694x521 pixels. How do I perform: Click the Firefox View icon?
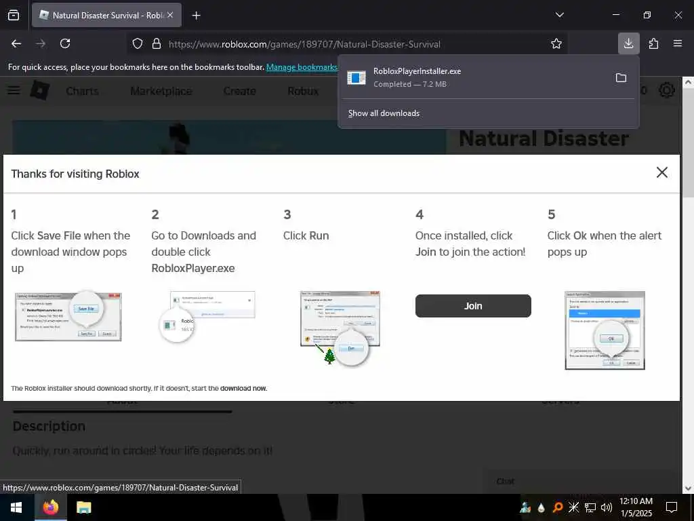(14, 15)
